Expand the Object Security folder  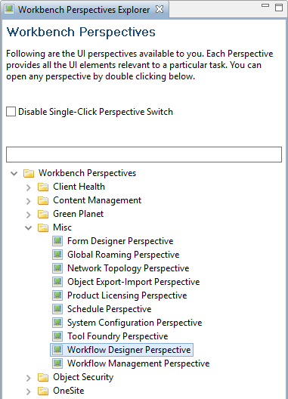point(28,378)
